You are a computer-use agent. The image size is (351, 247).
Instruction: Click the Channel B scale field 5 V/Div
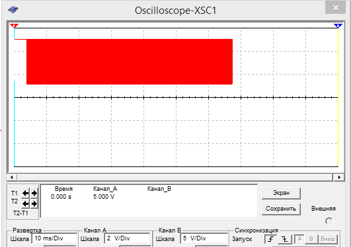pyautogui.click(x=204, y=238)
